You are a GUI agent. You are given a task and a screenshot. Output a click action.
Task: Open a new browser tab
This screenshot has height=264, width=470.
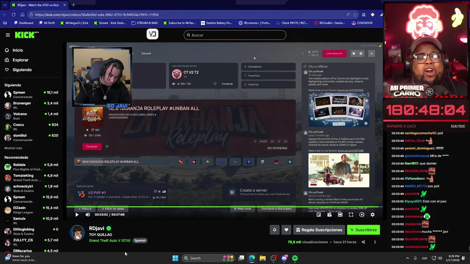pyautogui.click(x=73, y=5)
